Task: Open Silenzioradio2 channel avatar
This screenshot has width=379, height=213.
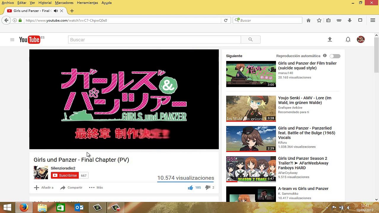Action: pos(41,172)
